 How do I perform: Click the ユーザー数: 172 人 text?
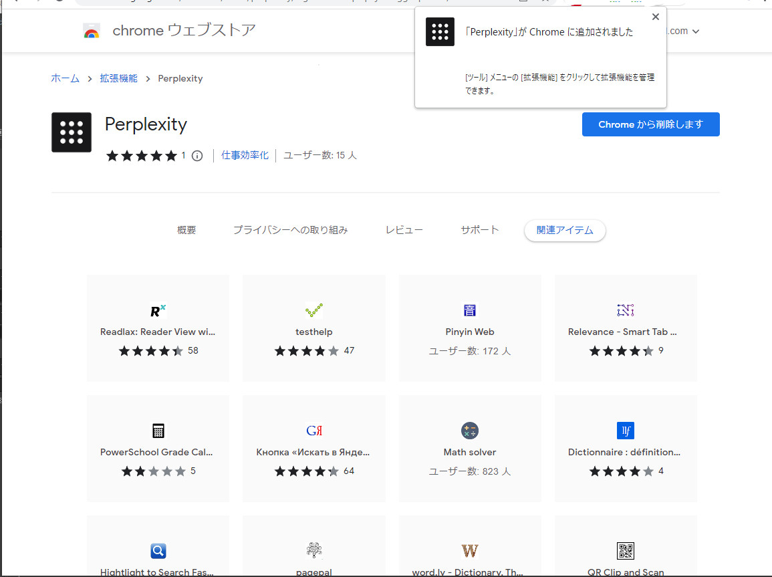[470, 351]
